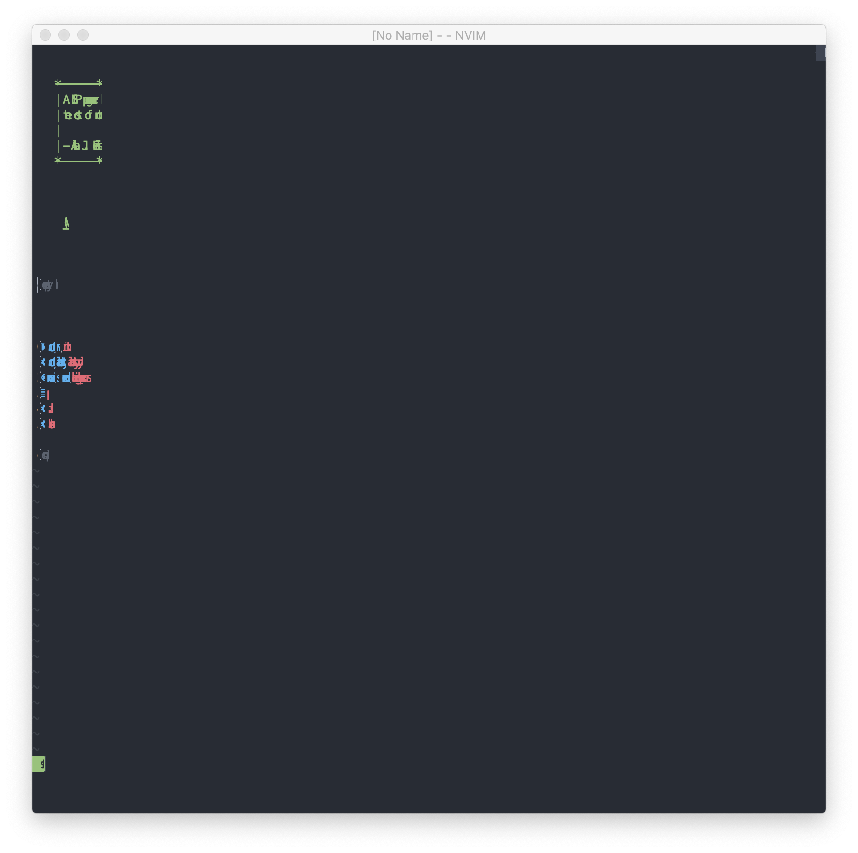Minimize the NVIM window with the middle title-bar button
The image size is (858, 853).
click(x=64, y=35)
